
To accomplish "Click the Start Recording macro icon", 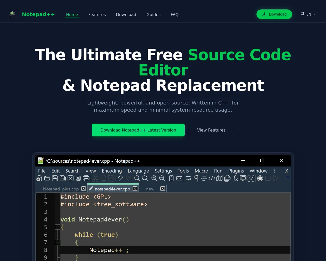I will click(x=260, y=178).
